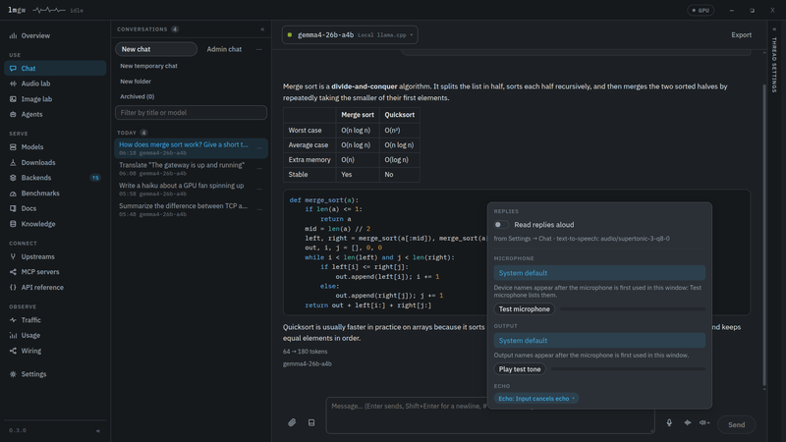Click the microphone level meter bar
Image resolution: width=786 pixels, height=442 pixels.
[633, 309]
